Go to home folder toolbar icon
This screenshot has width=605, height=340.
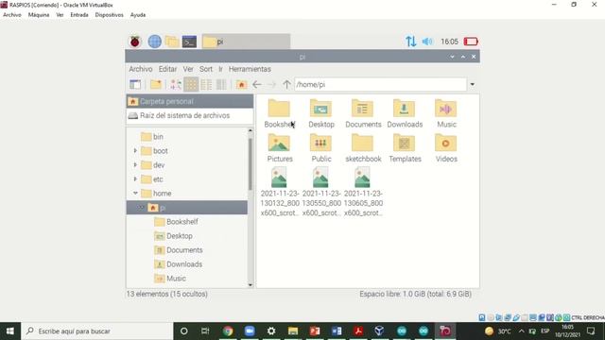[x=242, y=84]
